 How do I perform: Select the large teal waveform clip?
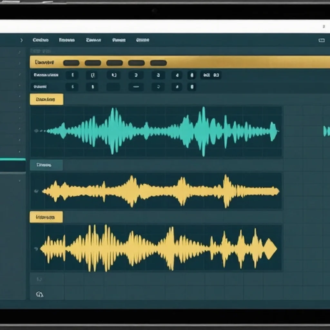click(156, 131)
